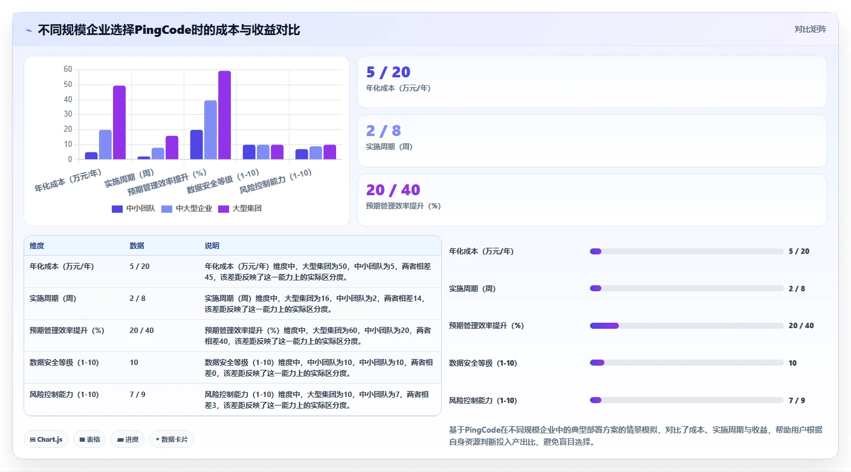Click the description mentioning 两者相差3

coord(318,399)
